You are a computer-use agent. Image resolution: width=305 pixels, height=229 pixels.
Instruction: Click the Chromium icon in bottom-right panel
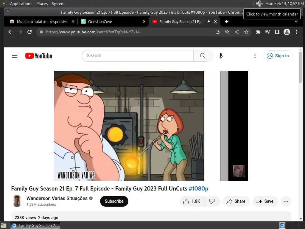[282, 225]
